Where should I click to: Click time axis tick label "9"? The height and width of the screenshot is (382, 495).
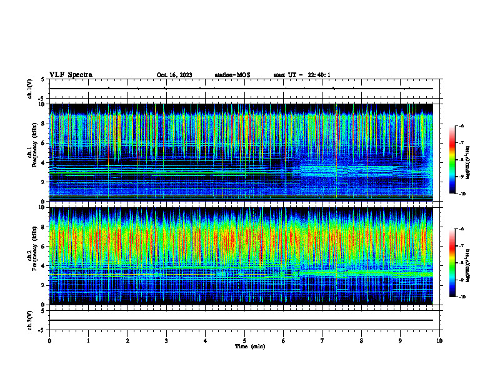click(400, 341)
